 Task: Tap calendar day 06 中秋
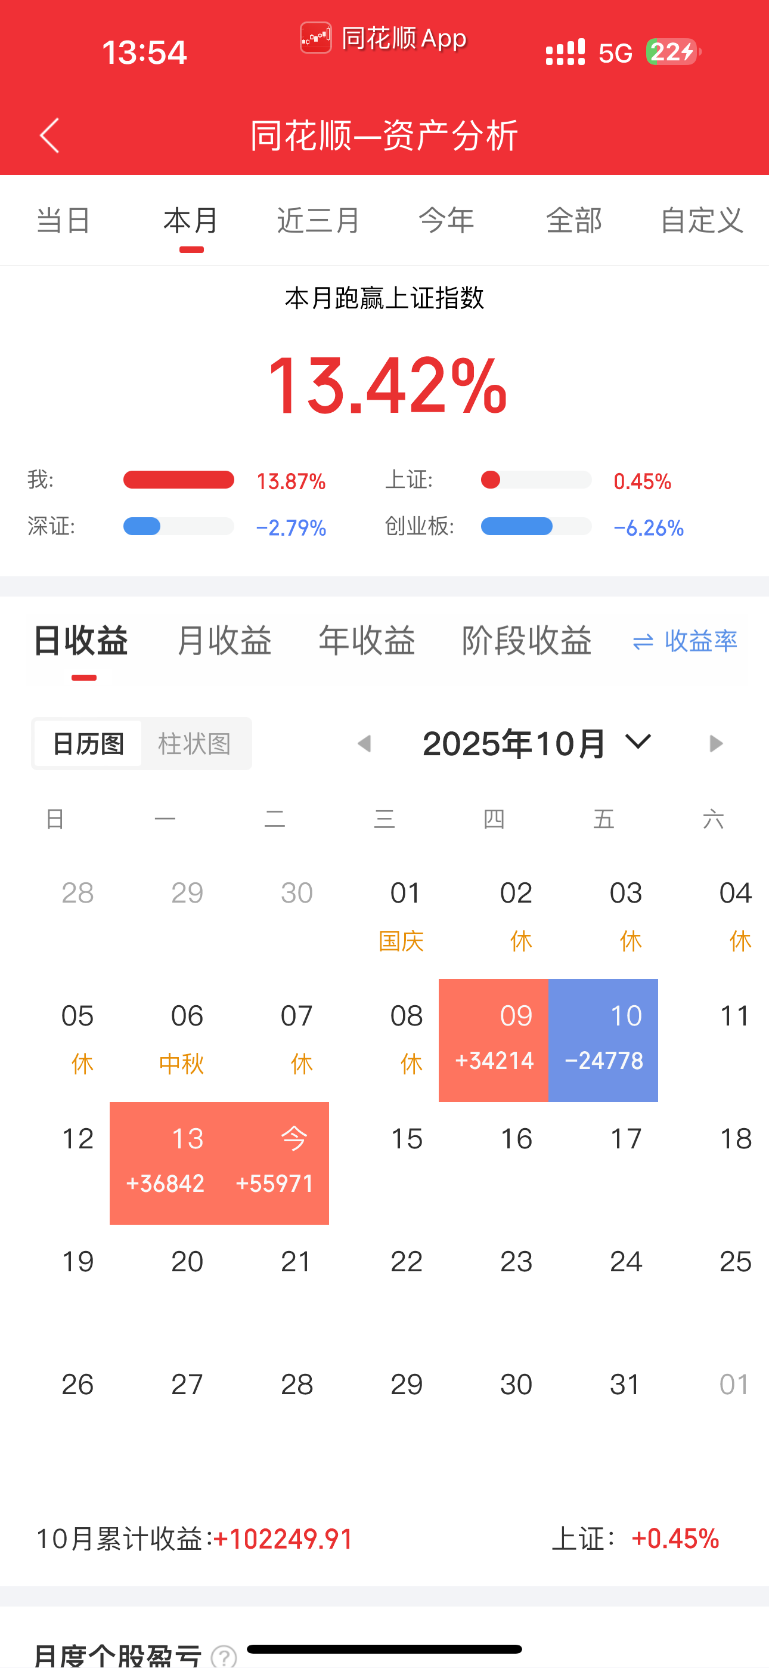(x=165, y=1040)
